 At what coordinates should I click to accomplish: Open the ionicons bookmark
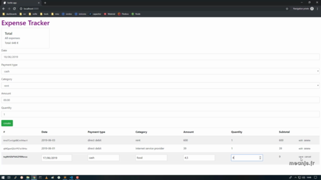tap(80, 14)
